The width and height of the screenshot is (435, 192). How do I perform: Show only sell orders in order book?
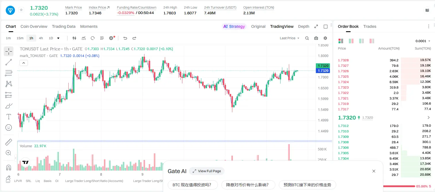pyautogui.click(x=372, y=41)
